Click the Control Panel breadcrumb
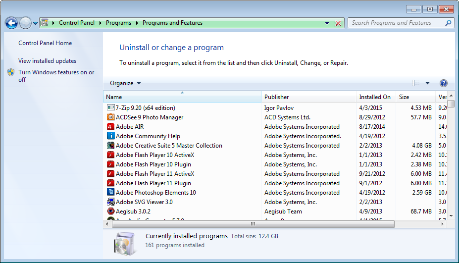 [x=77, y=23]
